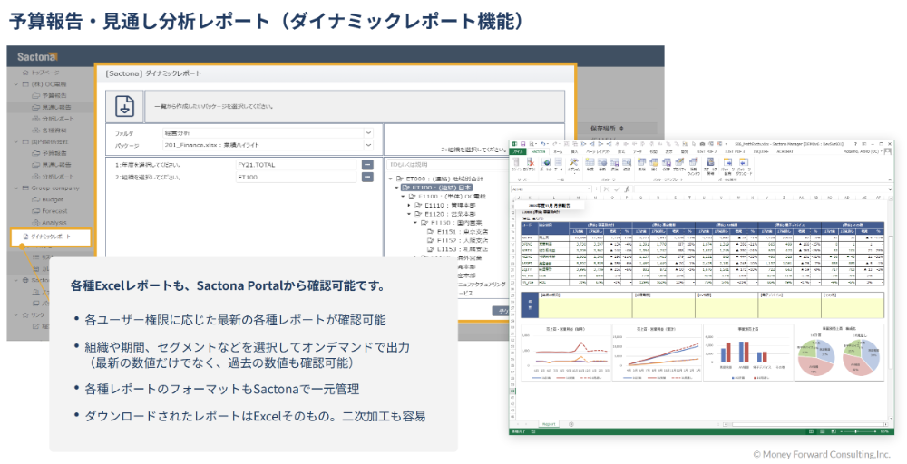Viewport: 907px width, 464px height.
Task: Click the 新規 ribbon icon in Sactona tab
Action: [x=641, y=165]
